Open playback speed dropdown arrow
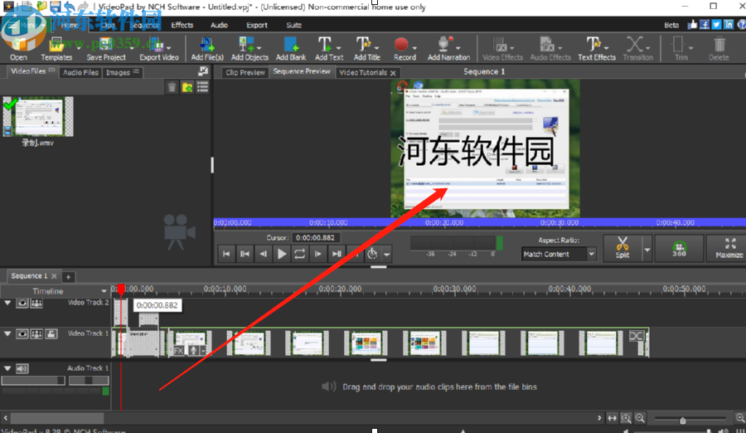Screen dimensions: 746x433 (x=387, y=255)
